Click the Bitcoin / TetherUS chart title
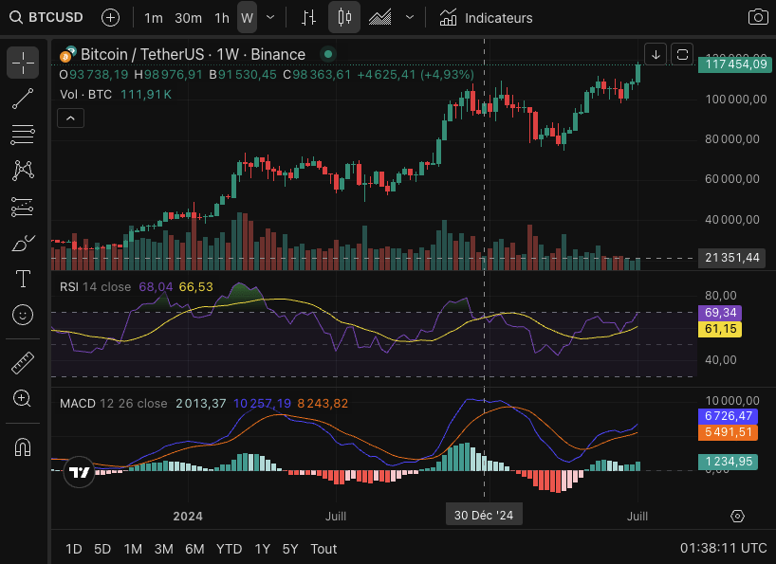 tap(193, 54)
